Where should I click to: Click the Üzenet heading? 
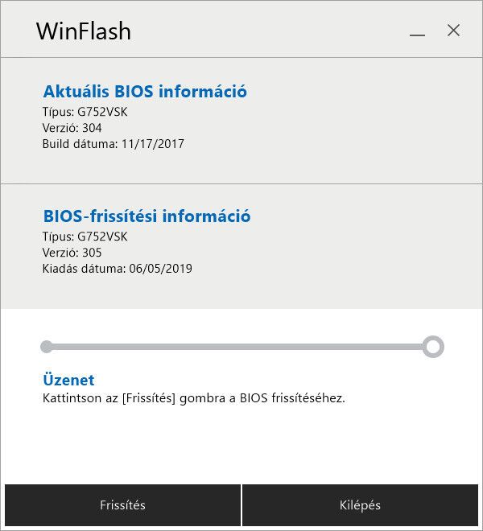(x=68, y=380)
